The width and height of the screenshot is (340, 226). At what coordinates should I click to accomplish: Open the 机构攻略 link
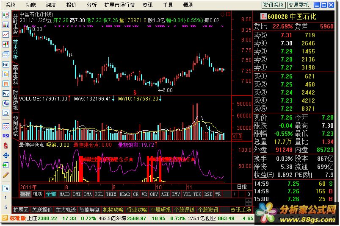[x=113, y=210]
